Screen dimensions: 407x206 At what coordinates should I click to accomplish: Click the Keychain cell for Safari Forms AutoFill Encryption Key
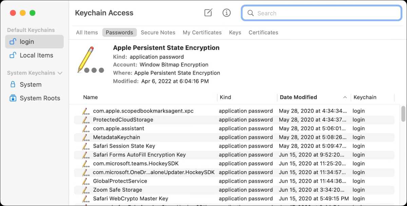[x=358, y=155]
